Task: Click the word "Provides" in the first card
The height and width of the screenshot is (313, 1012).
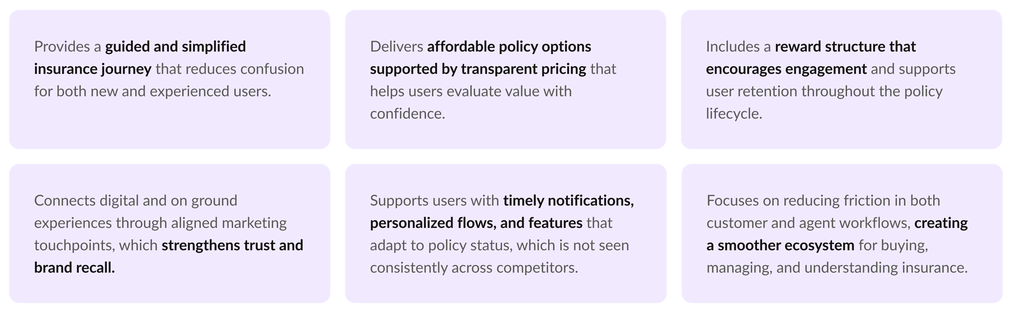Action: (x=62, y=47)
